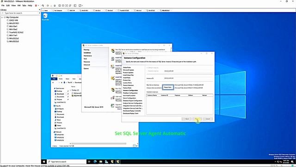Open dropdown arrow next to pause icon
Viewport: 296px width, 167px height.
[x=38, y=6]
